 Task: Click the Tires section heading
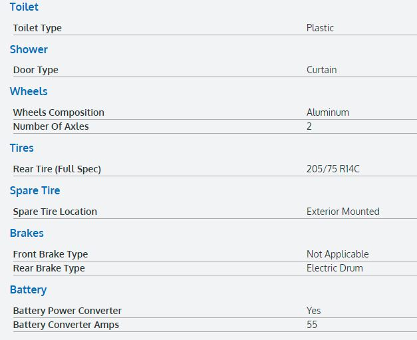[x=21, y=148]
